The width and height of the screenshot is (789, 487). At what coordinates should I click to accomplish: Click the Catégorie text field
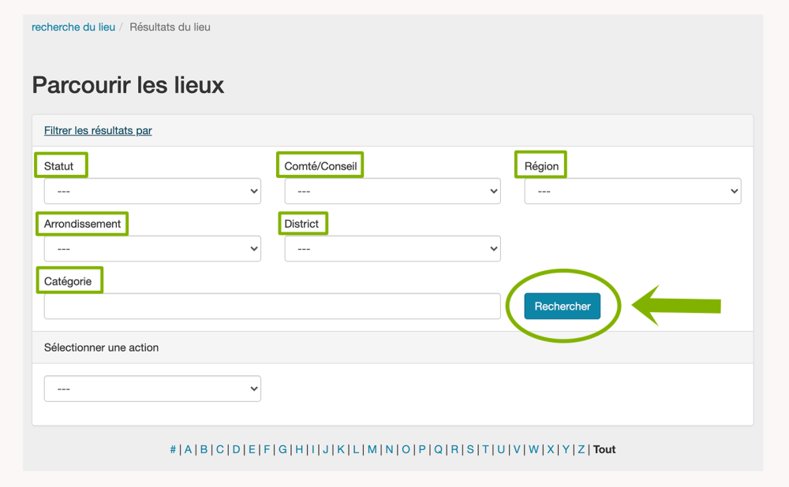[x=272, y=306]
